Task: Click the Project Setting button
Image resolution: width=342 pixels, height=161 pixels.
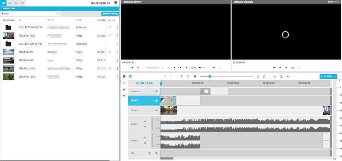Action: (x=110, y=14)
